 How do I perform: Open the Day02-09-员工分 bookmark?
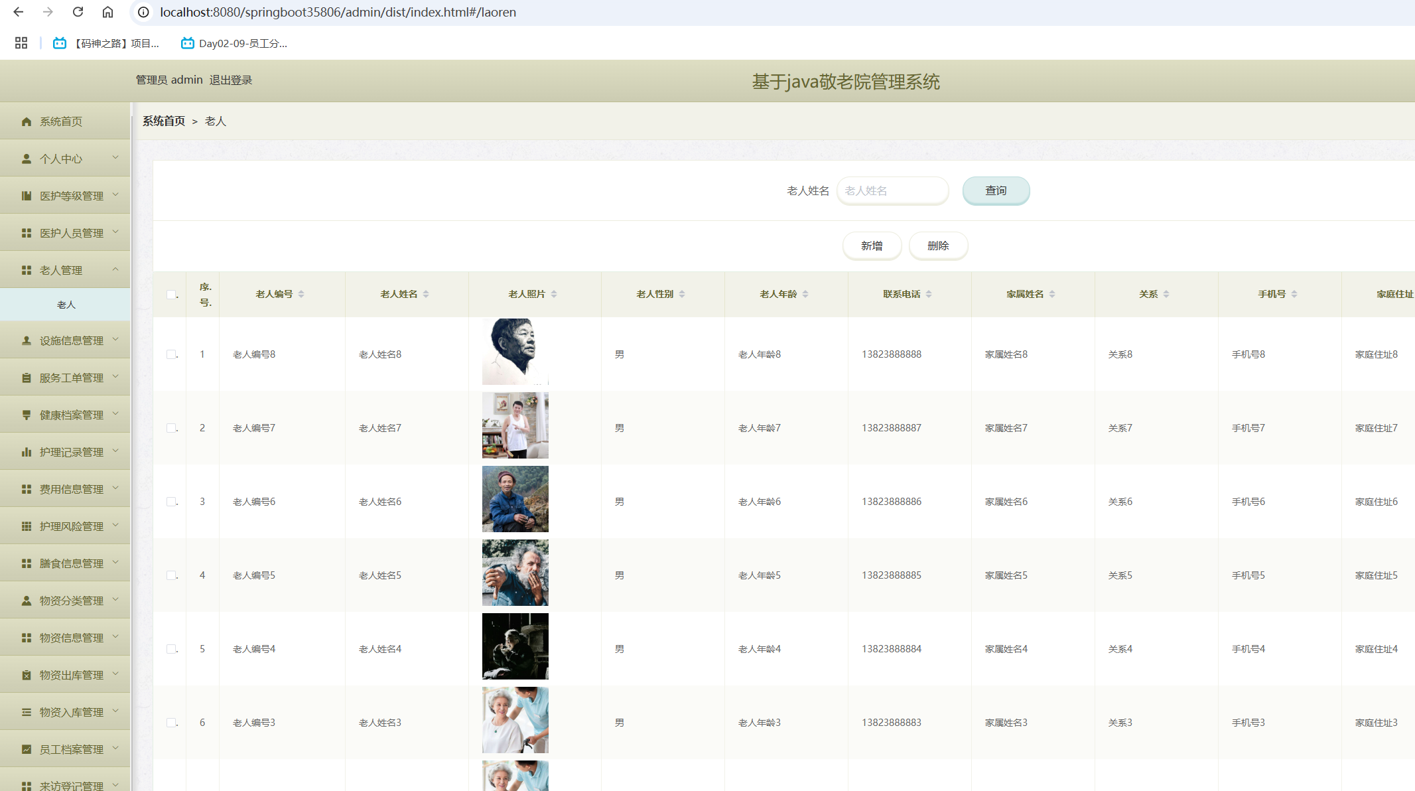tap(234, 43)
